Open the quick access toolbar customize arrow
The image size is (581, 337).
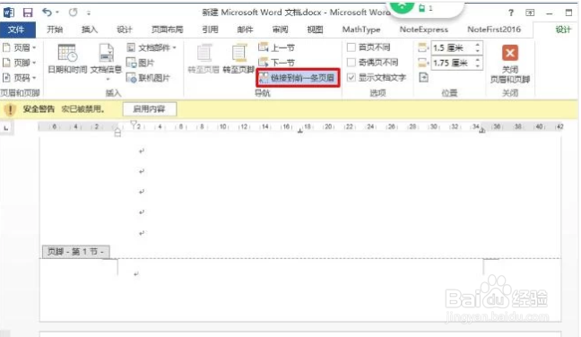[x=89, y=13]
